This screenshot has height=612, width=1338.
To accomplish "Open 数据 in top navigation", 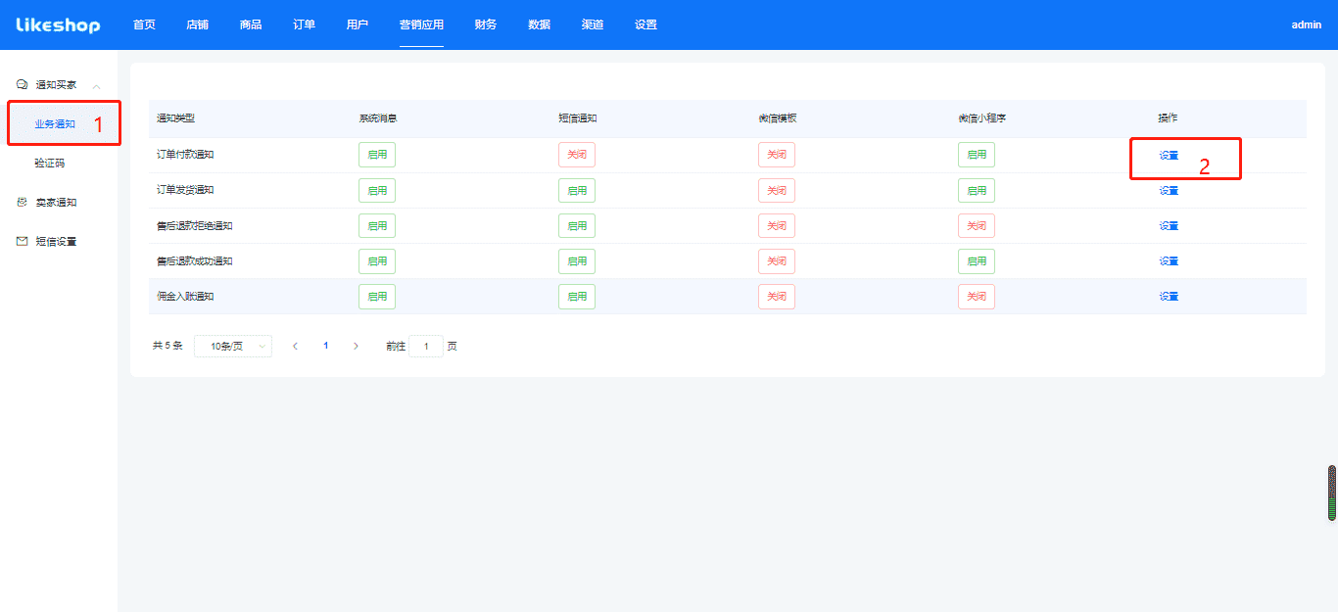I will coord(539,24).
